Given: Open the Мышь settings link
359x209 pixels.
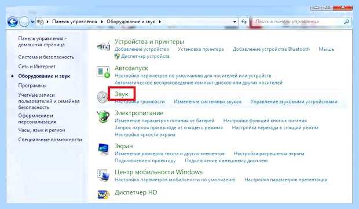Looking at the screenshot, I should tap(327, 49).
